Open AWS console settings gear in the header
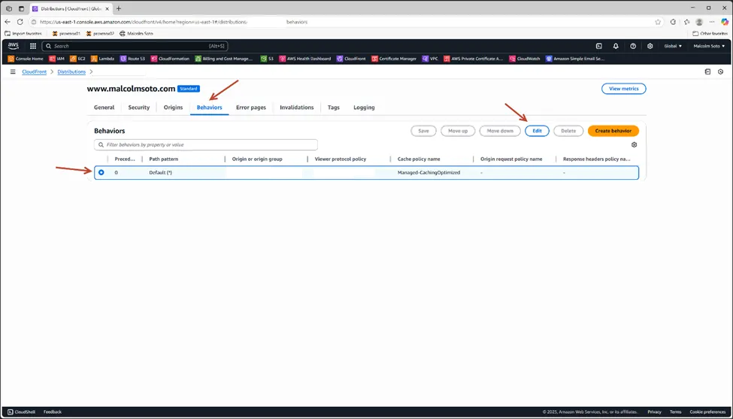Screen dimensions: 733x419 [x=650, y=46]
